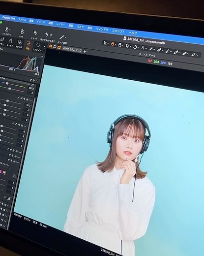
Task: Select the orange hand pan tool
Action: coord(113,44)
